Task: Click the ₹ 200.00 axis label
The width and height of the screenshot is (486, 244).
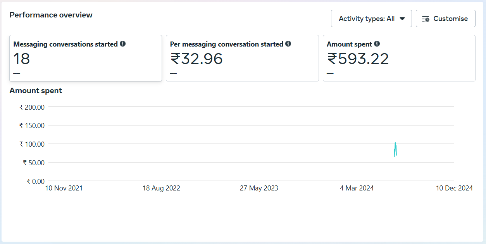Action: pos(32,107)
